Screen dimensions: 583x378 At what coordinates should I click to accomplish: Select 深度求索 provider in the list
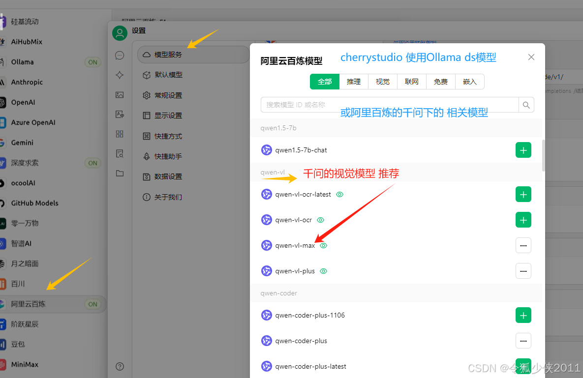[53, 163]
